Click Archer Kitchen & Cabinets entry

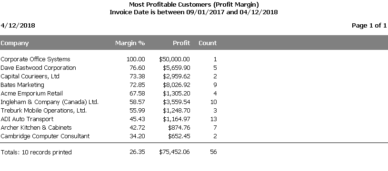pyautogui.click(x=36, y=128)
